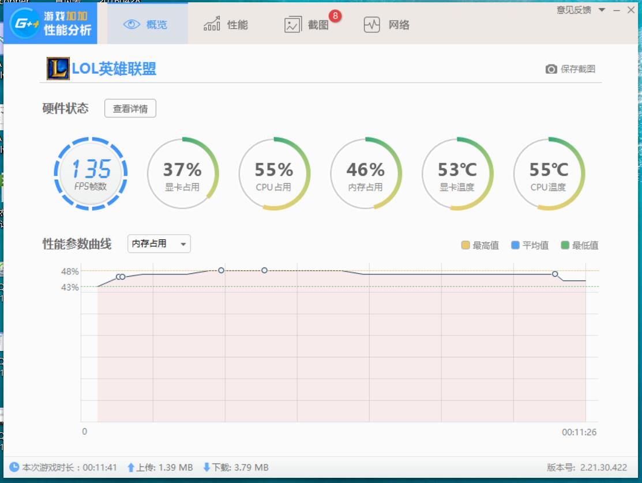
Task: Click the 性能参数曲线 heading
Action: tap(77, 244)
